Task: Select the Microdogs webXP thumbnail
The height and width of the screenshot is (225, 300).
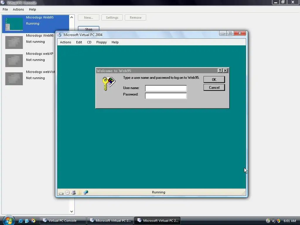Action: [x=14, y=60]
